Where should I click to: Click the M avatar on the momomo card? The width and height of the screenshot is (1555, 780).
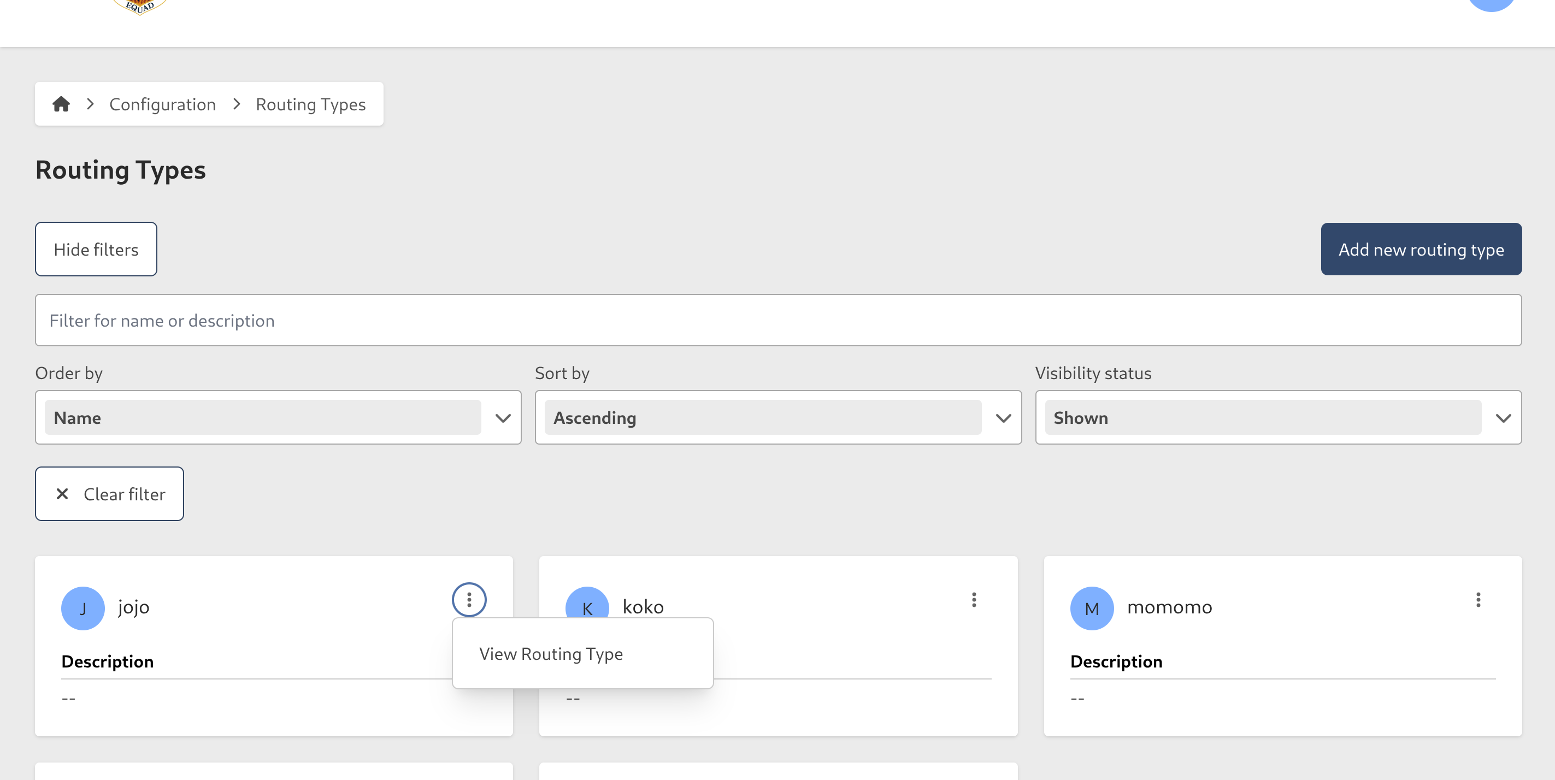[1092, 608]
